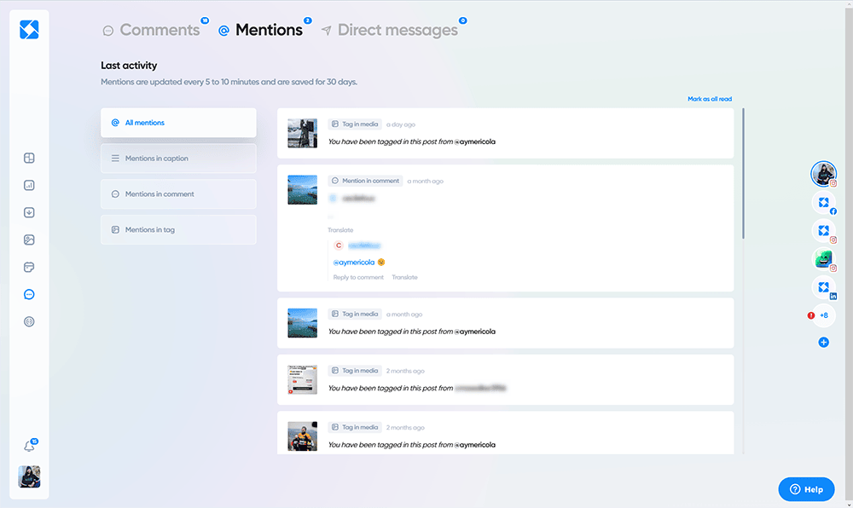Expand the +8 hidden social profiles

click(x=823, y=315)
